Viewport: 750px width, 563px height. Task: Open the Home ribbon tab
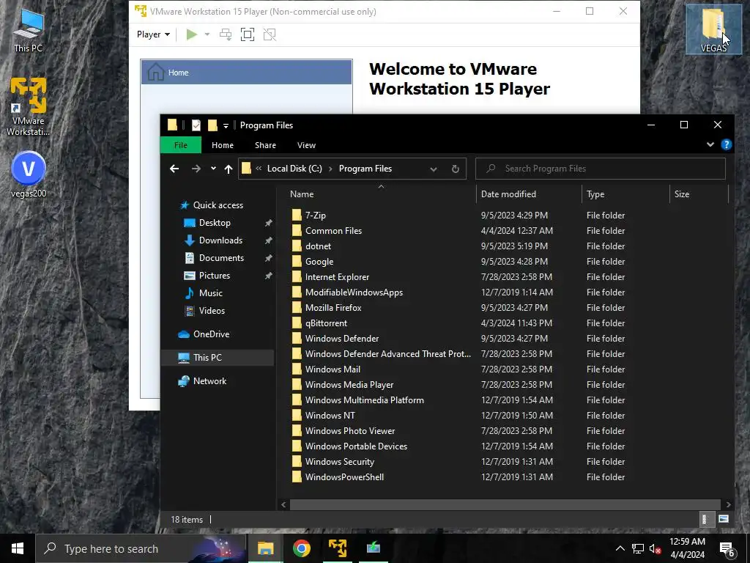pyautogui.click(x=223, y=145)
